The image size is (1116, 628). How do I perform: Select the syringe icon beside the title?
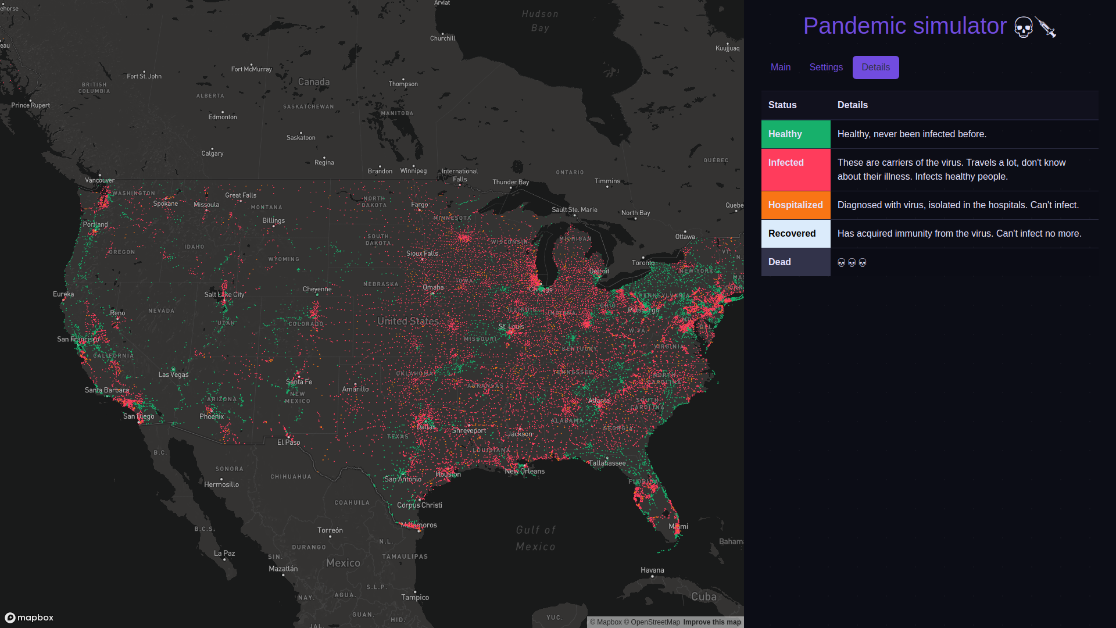point(1046,27)
